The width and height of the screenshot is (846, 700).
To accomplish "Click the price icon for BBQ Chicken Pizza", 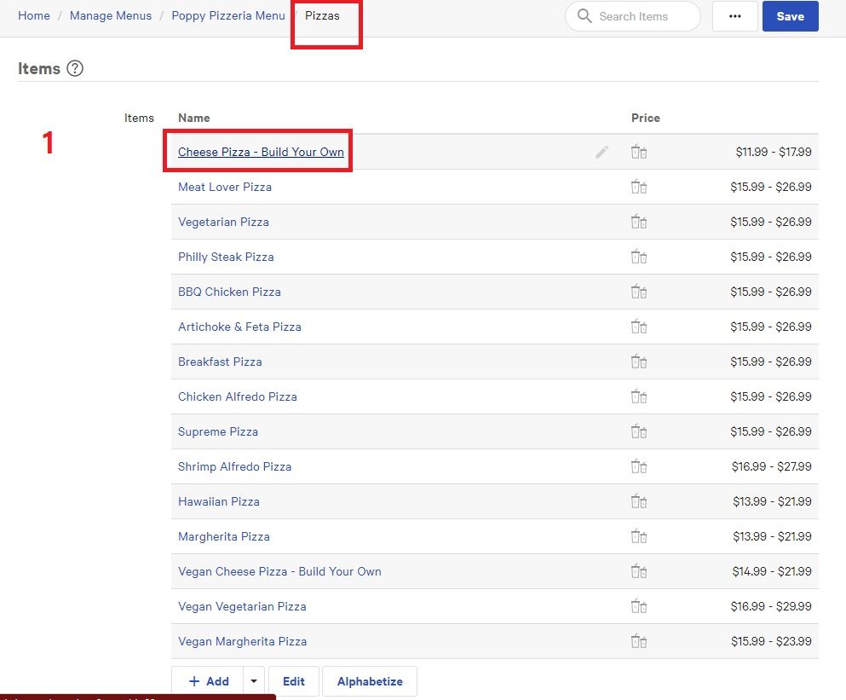I will tap(638, 292).
